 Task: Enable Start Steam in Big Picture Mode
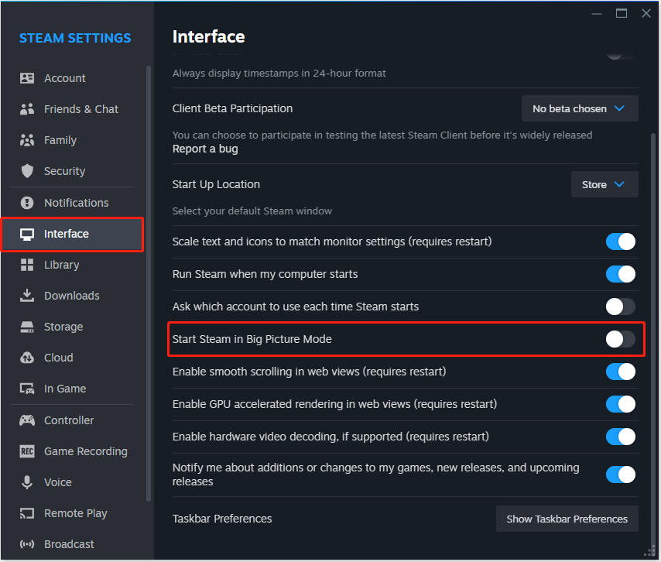pos(621,339)
